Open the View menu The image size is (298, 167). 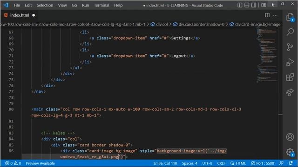coord(62,5)
